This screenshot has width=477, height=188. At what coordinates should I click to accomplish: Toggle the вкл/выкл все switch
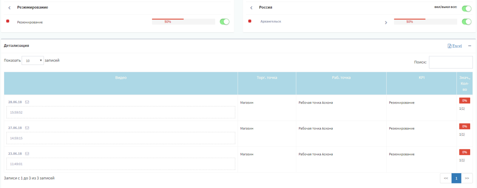pos(466,9)
